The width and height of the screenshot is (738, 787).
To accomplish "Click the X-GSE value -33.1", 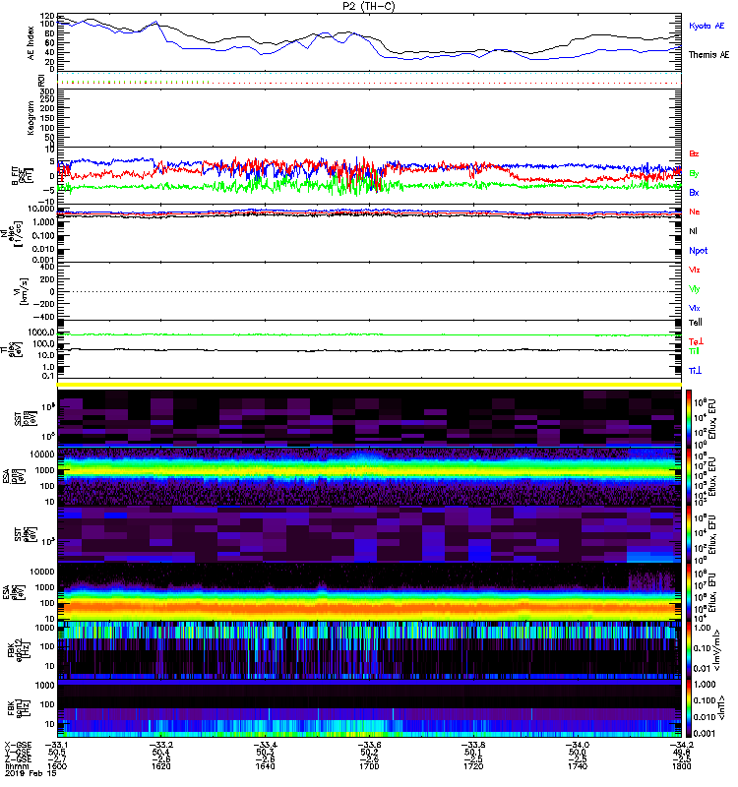I will tap(57, 745).
